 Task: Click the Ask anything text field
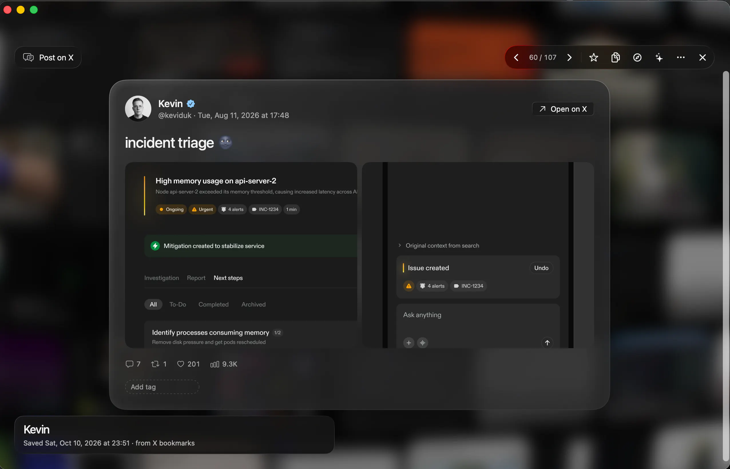477,315
